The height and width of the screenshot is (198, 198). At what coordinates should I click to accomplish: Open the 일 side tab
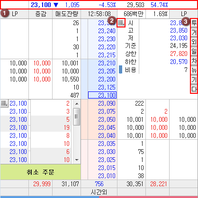coord(194,51)
